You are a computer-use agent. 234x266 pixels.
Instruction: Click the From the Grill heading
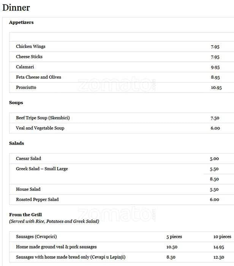[25, 215]
